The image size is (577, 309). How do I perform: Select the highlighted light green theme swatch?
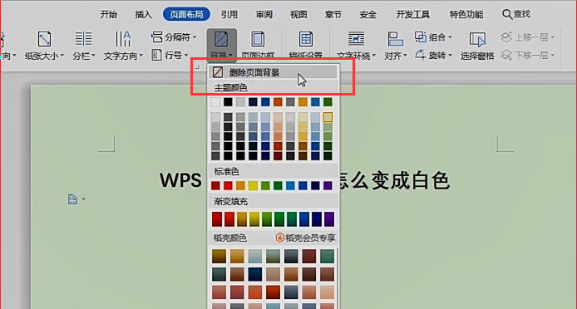pyautogui.click(x=328, y=117)
